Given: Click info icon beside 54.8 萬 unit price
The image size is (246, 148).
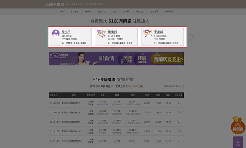Looking at the screenshot, I should 120,130.
